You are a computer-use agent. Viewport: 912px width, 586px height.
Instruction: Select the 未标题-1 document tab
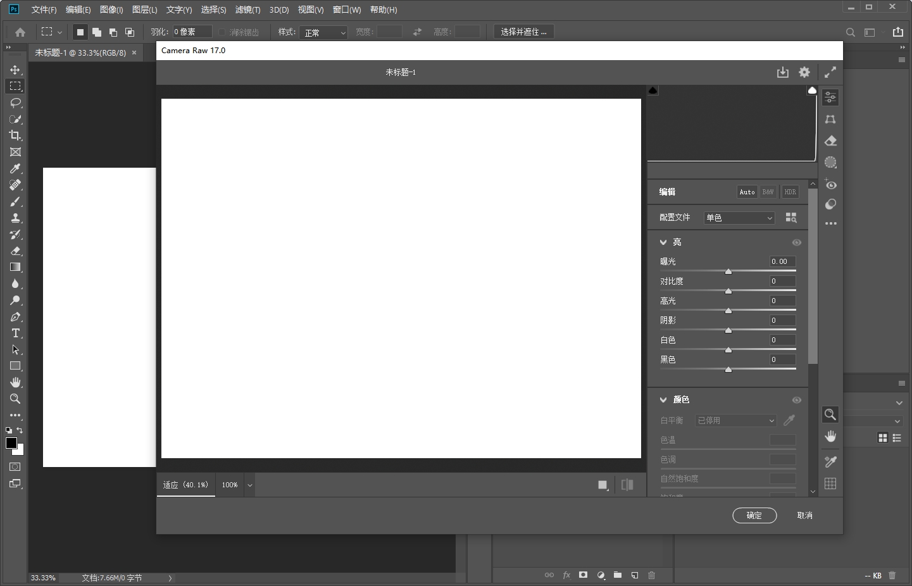[x=82, y=53]
